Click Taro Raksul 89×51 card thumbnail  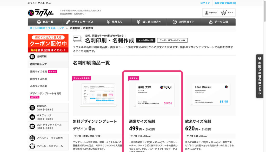[210, 94]
